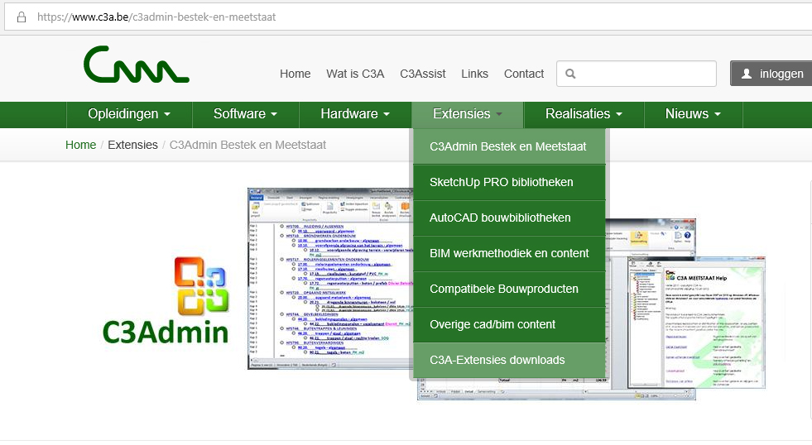Click Extensies in the breadcrumb
This screenshot has height=445, width=812.
132,145
